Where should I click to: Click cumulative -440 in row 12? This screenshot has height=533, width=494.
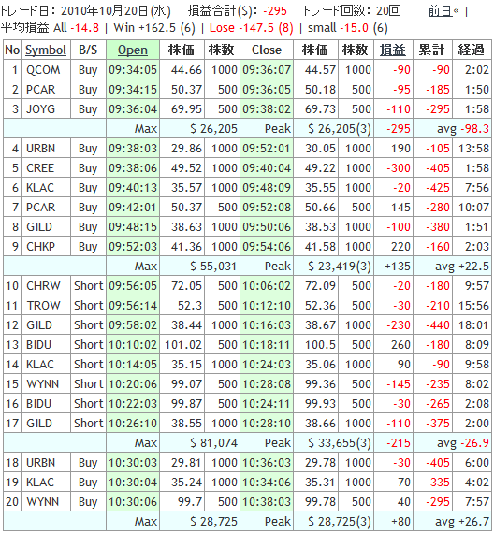pos(438,325)
